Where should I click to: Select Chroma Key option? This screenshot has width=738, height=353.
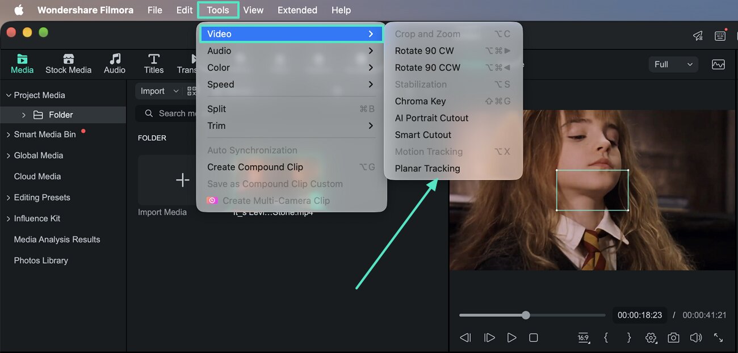click(x=453, y=102)
